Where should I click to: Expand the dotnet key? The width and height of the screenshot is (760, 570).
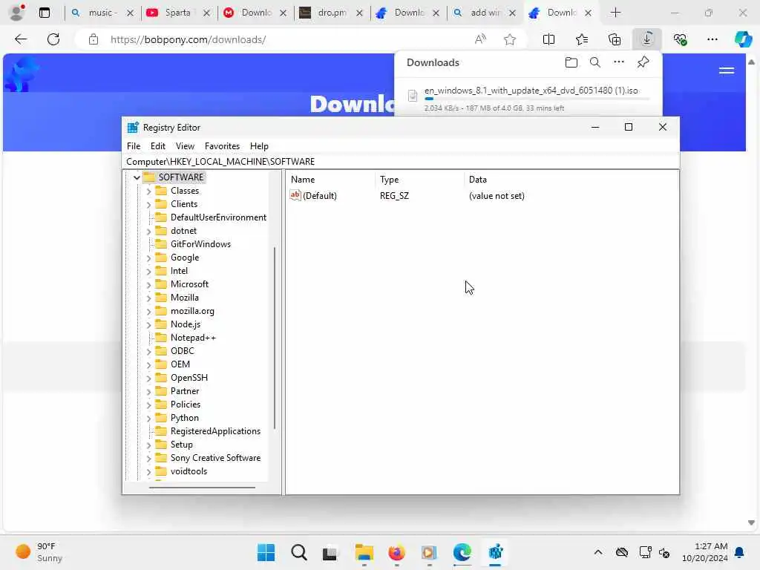point(148,232)
